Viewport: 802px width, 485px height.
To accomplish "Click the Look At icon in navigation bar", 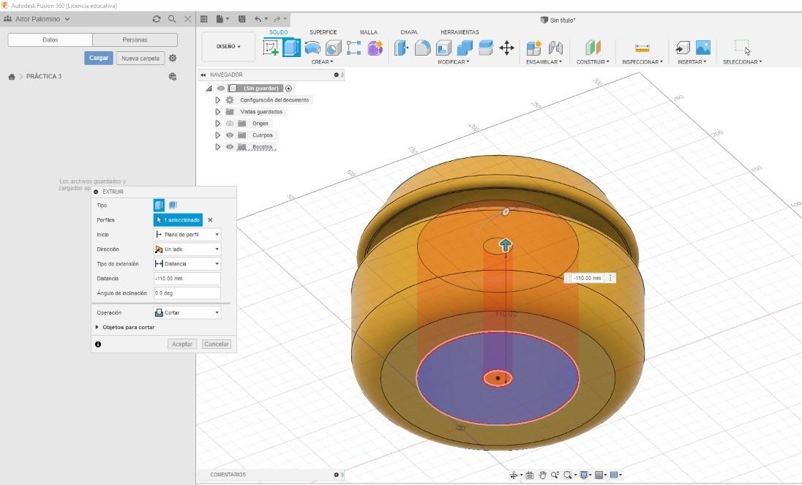I will [529, 475].
